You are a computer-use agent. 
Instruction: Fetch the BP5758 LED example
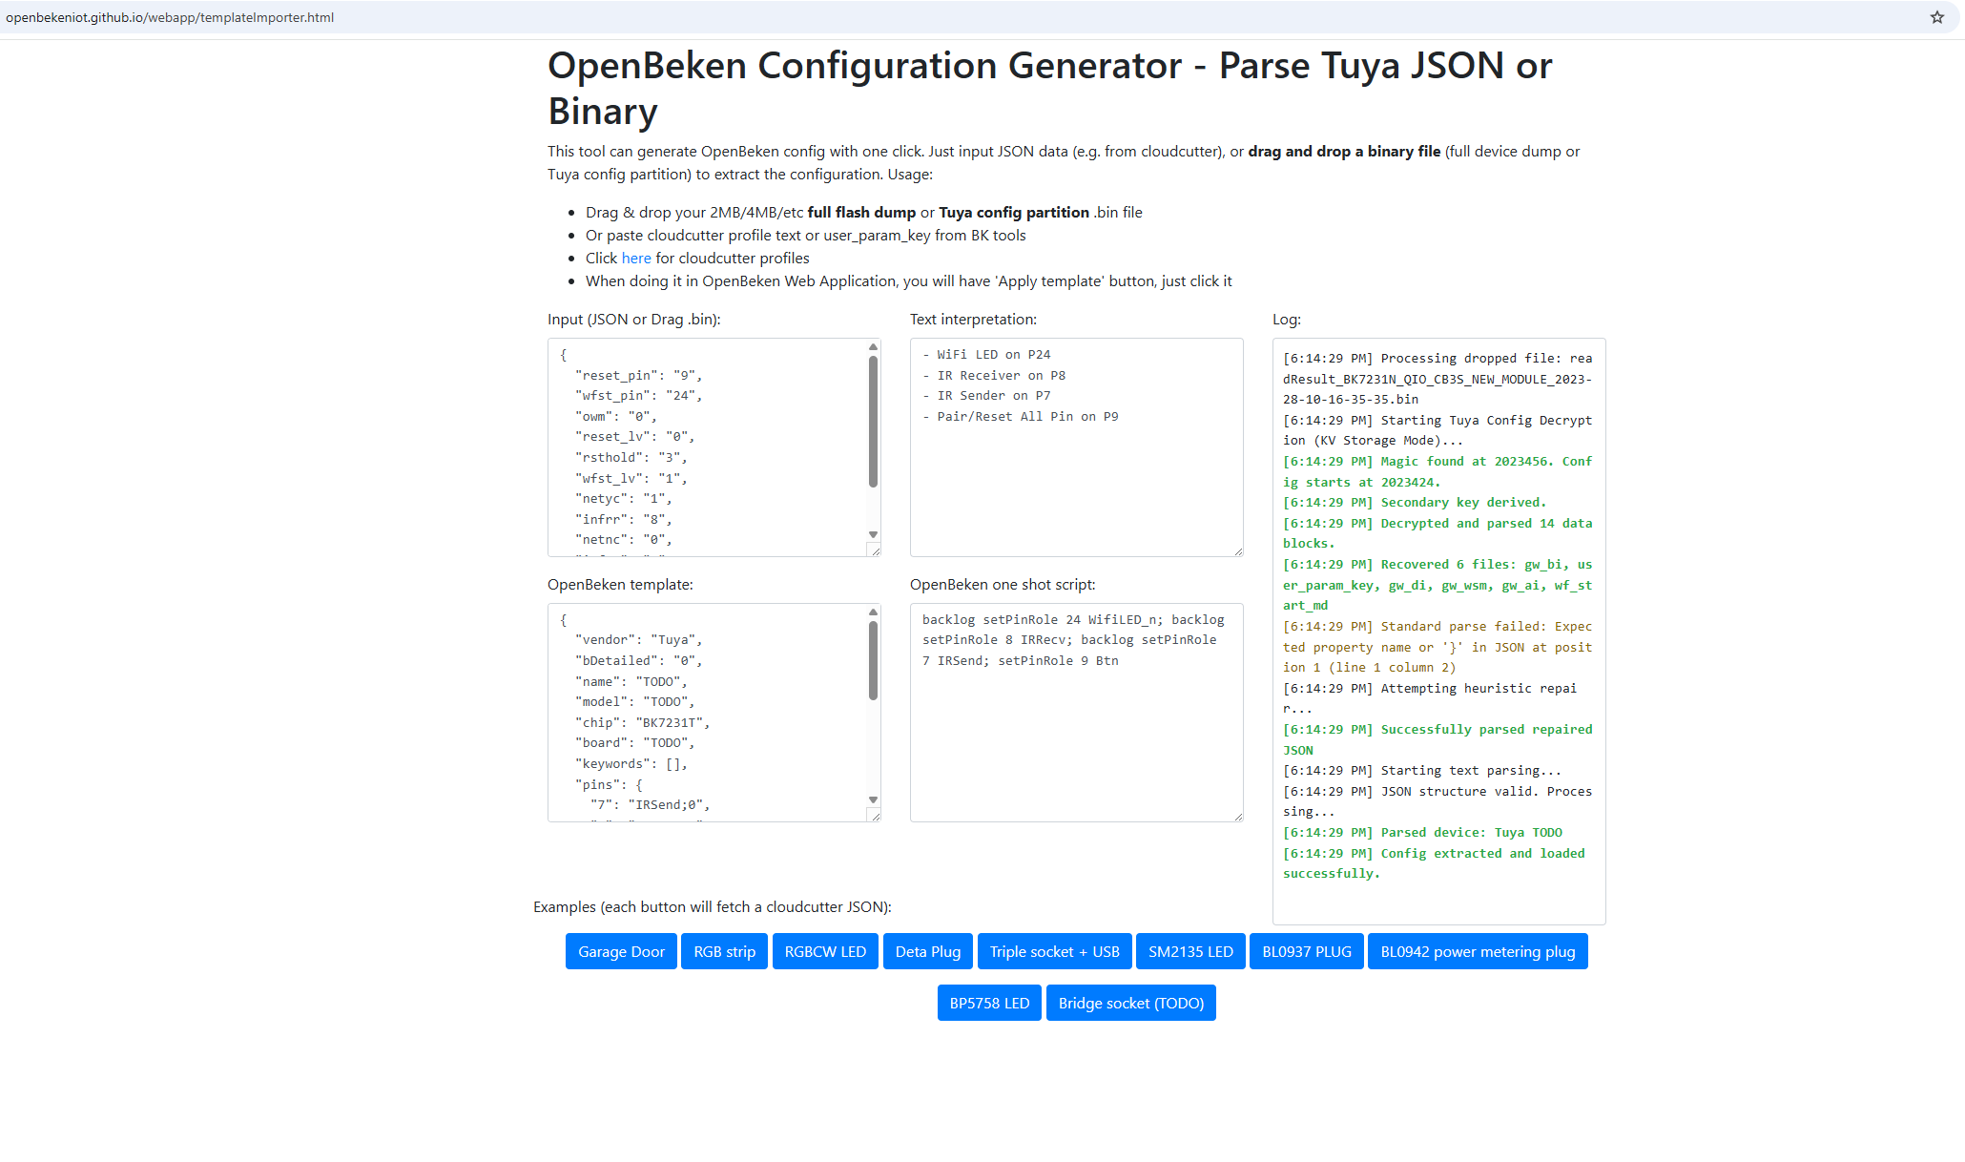coord(989,1003)
